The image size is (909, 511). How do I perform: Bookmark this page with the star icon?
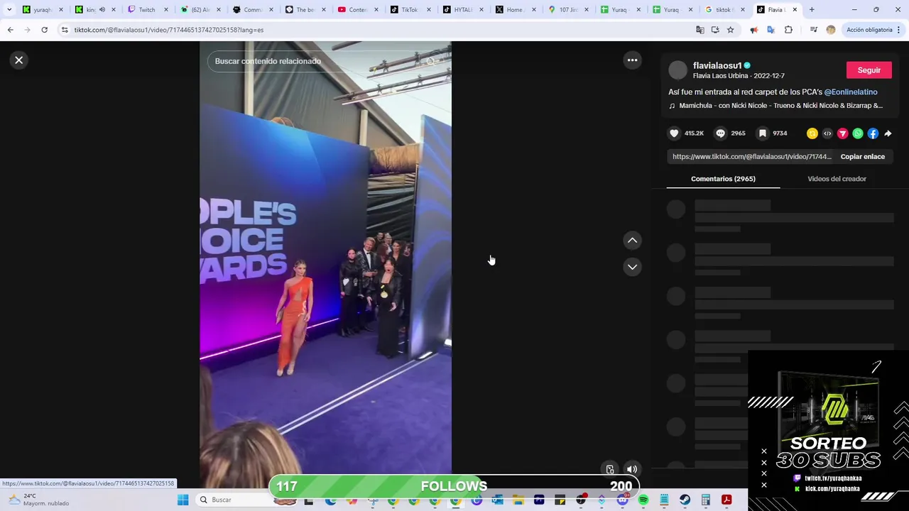point(730,30)
